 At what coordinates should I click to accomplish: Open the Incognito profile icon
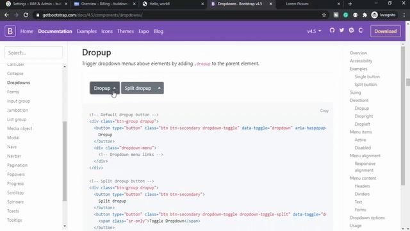(x=375, y=15)
